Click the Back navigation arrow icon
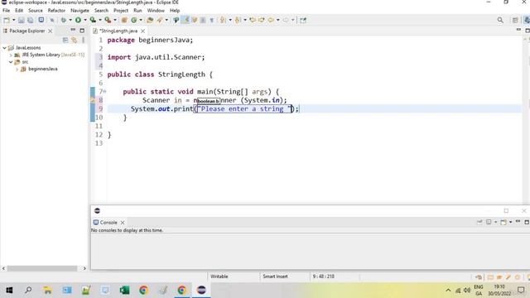The width and height of the screenshot is (530, 298). (271, 20)
